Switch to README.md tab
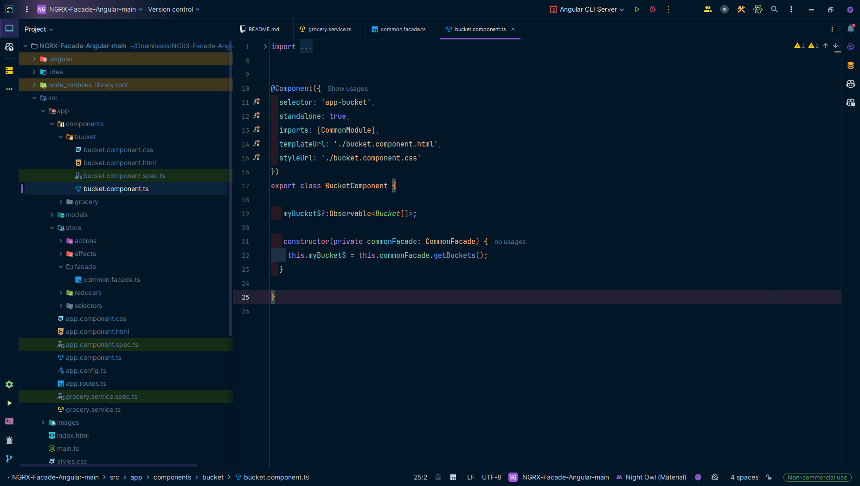This screenshot has height=486, width=860. [263, 29]
